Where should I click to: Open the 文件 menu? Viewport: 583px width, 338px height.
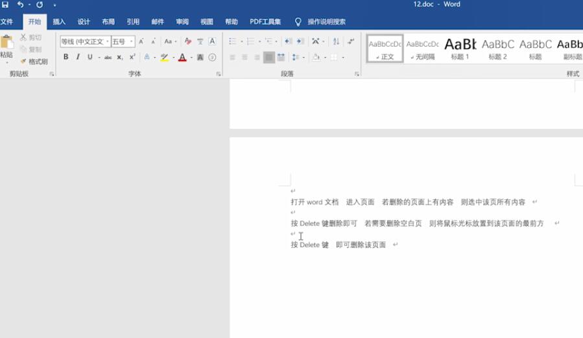[x=6, y=22]
